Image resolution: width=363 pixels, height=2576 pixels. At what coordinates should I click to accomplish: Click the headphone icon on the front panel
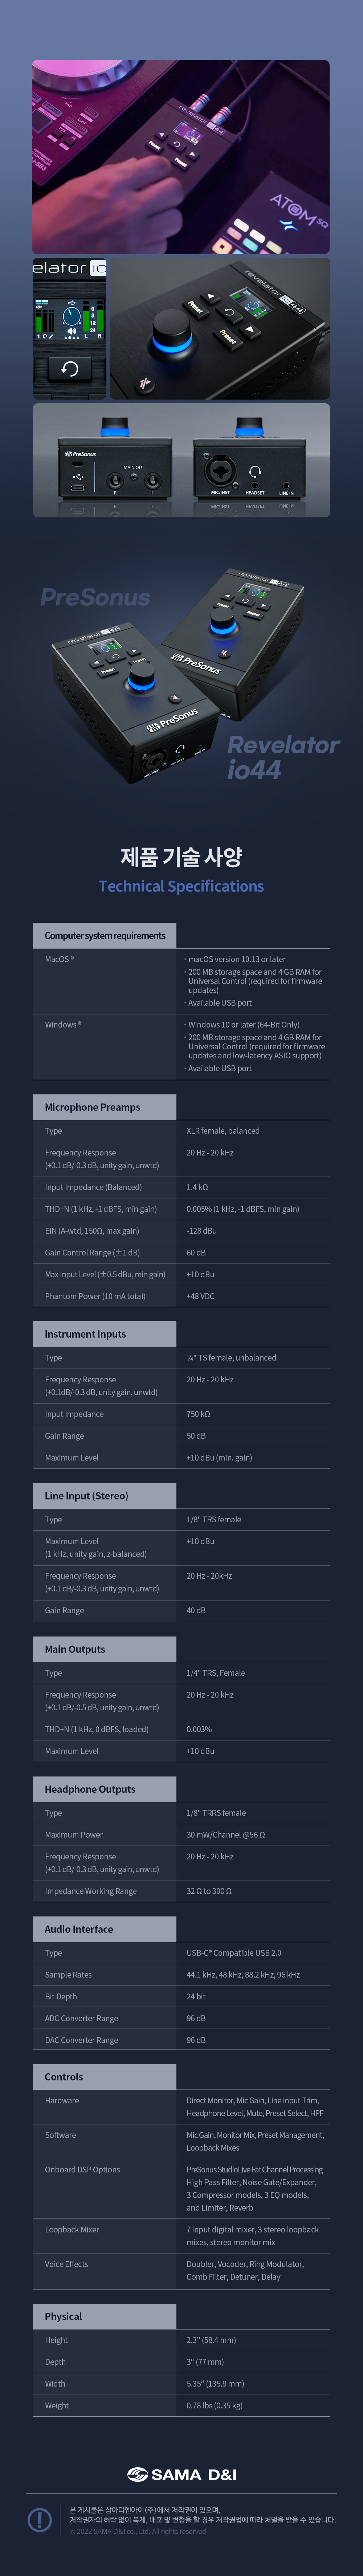point(255,471)
